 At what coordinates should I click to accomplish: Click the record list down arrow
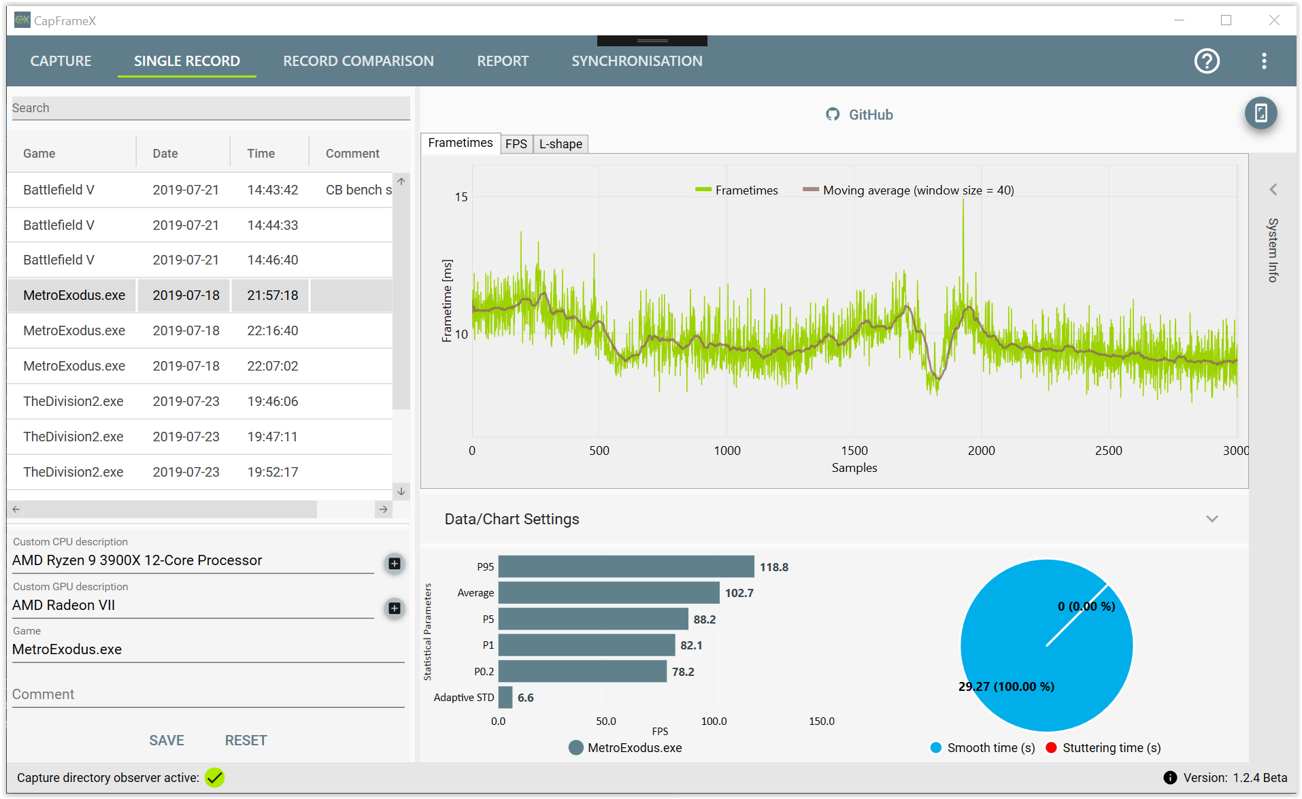[401, 491]
